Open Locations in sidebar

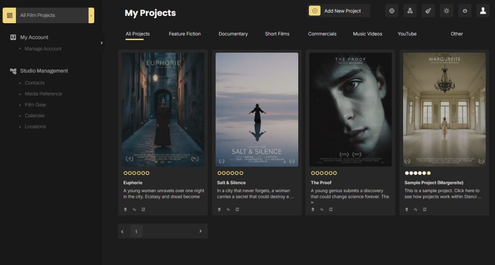coord(35,126)
